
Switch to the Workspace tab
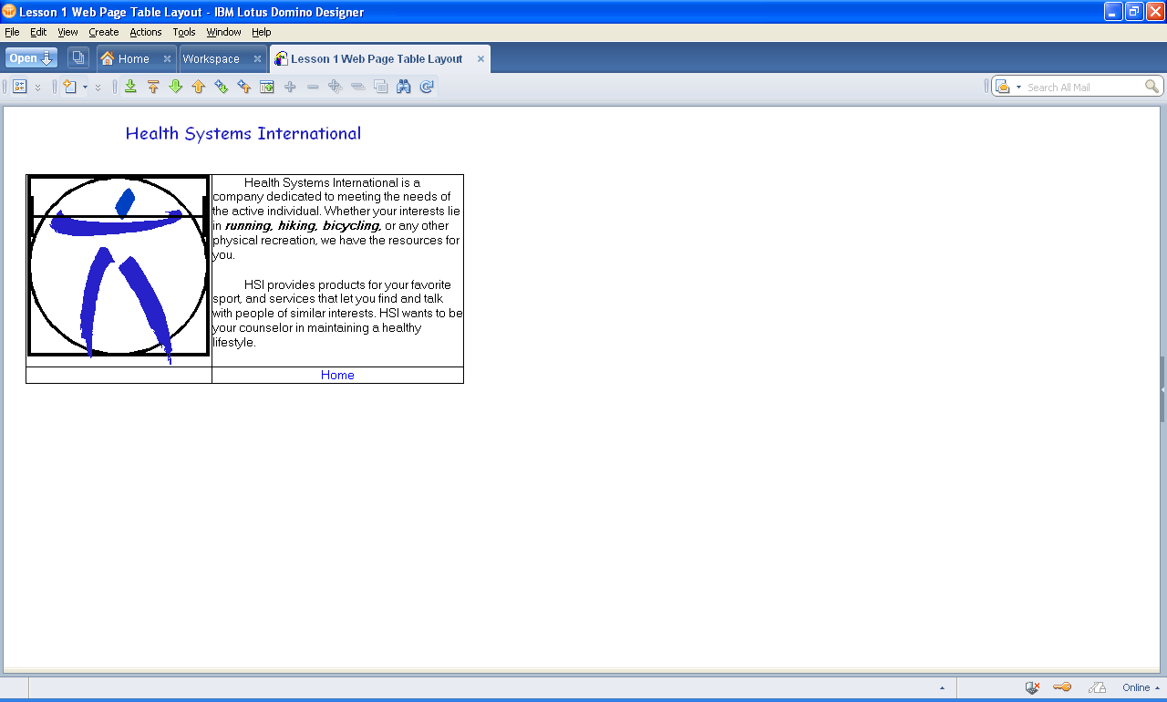pos(211,58)
